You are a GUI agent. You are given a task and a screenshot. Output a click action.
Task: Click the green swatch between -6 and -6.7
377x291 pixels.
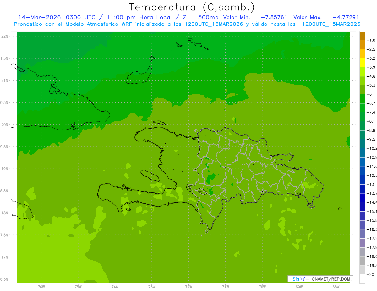click(x=362, y=99)
